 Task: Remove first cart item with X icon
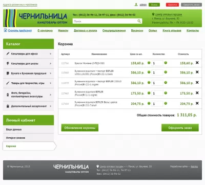click(x=197, y=63)
